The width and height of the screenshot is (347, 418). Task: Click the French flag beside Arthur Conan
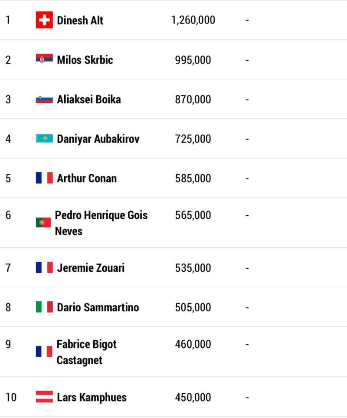click(x=44, y=178)
